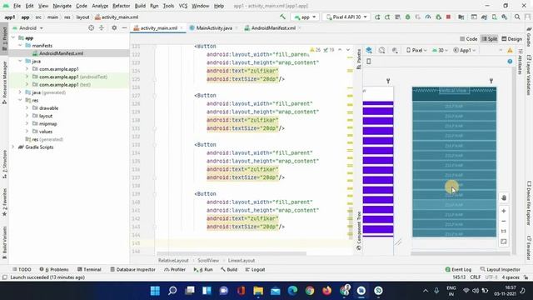Image resolution: width=533 pixels, height=300 pixels.
Task: Open the Component Tree side panel
Action: pos(359,231)
